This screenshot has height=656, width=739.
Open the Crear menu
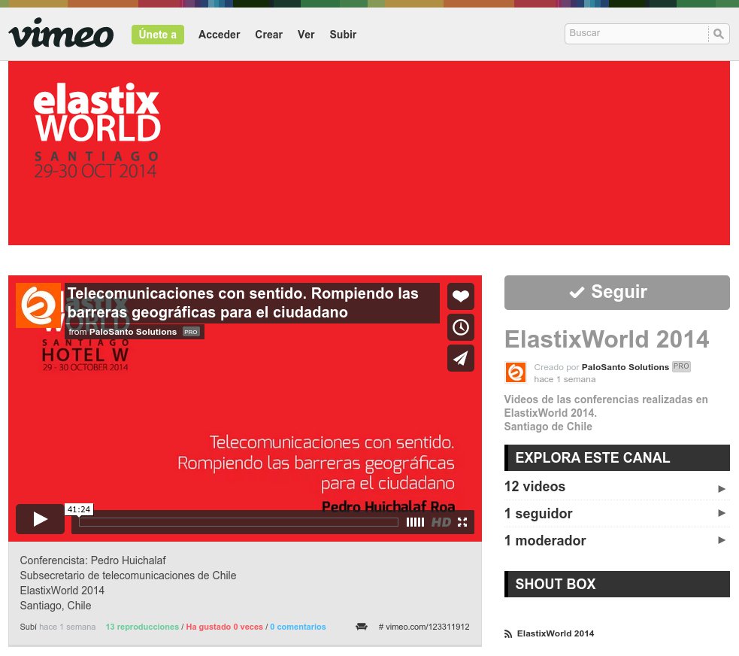pos(268,35)
